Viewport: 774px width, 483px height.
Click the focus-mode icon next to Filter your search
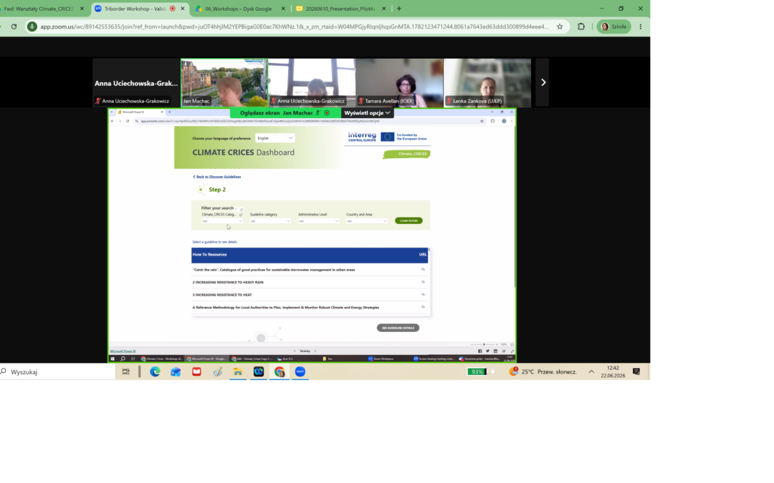242,210
